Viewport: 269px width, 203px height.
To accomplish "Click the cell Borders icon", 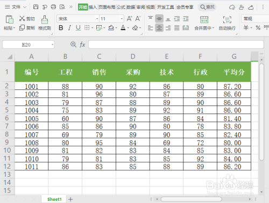I will point(87,28).
